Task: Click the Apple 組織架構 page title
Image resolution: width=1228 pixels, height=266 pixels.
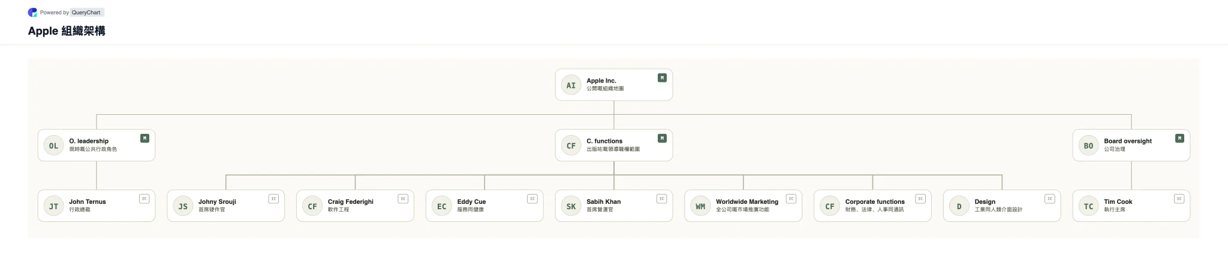Action: 67,31
